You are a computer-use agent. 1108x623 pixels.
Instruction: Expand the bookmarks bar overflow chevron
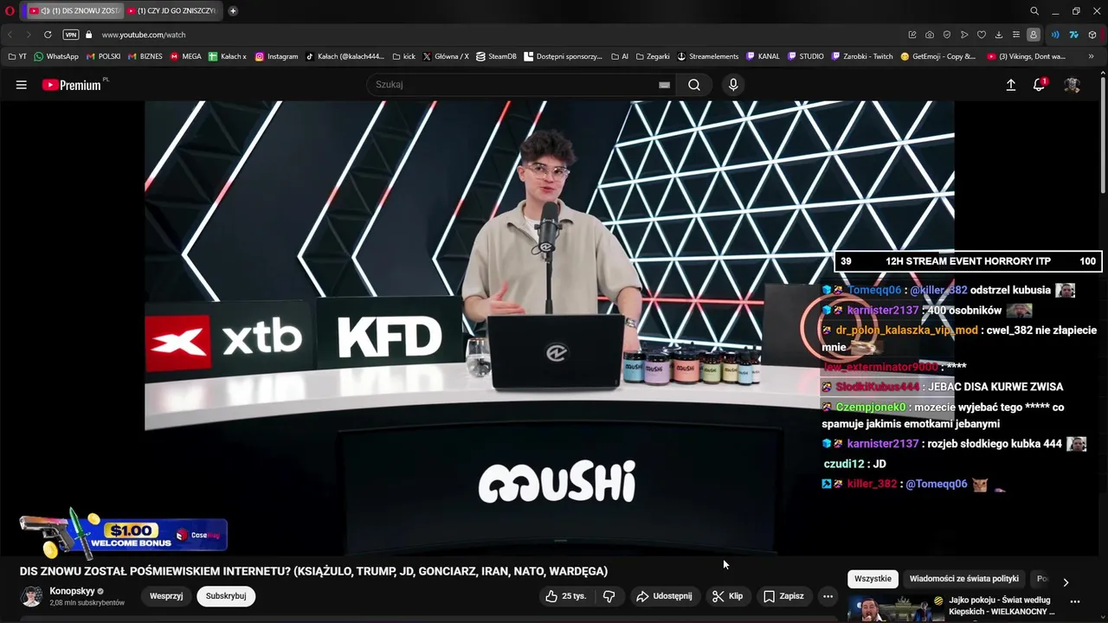point(1091,56)
